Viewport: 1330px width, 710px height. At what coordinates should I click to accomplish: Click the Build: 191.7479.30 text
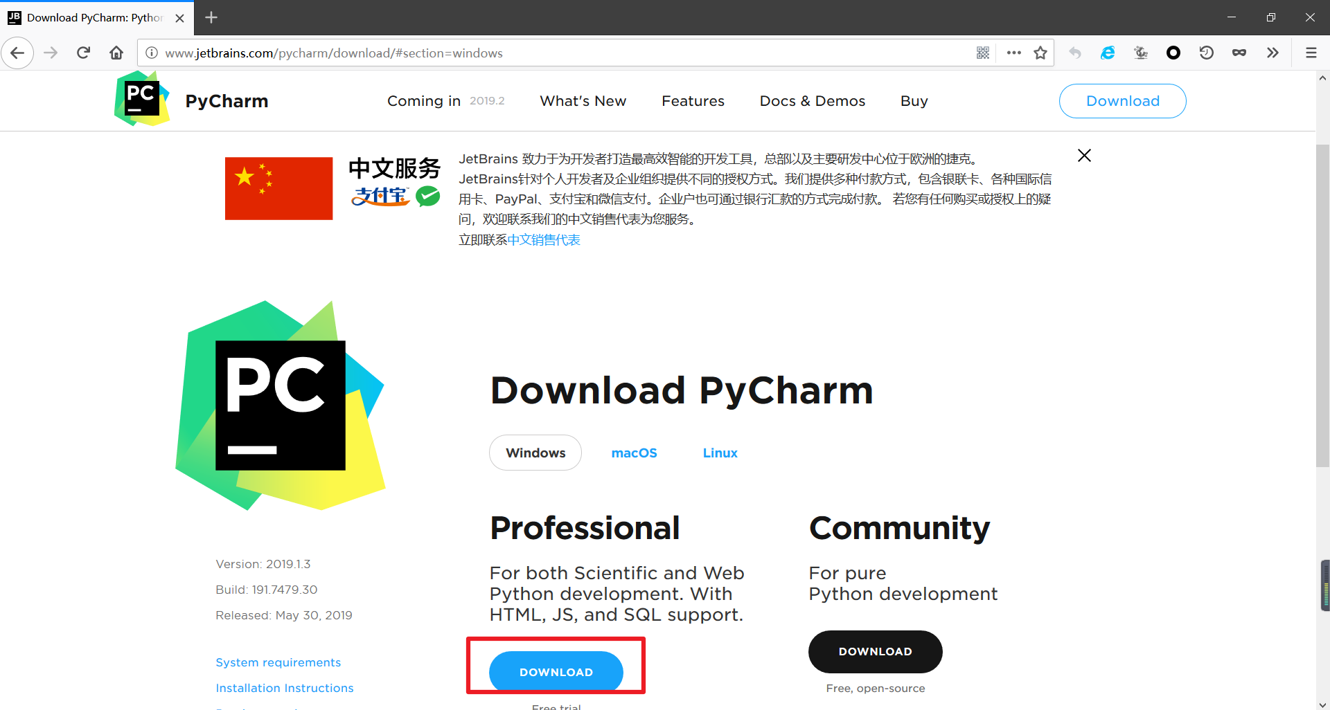click(267, 590)
